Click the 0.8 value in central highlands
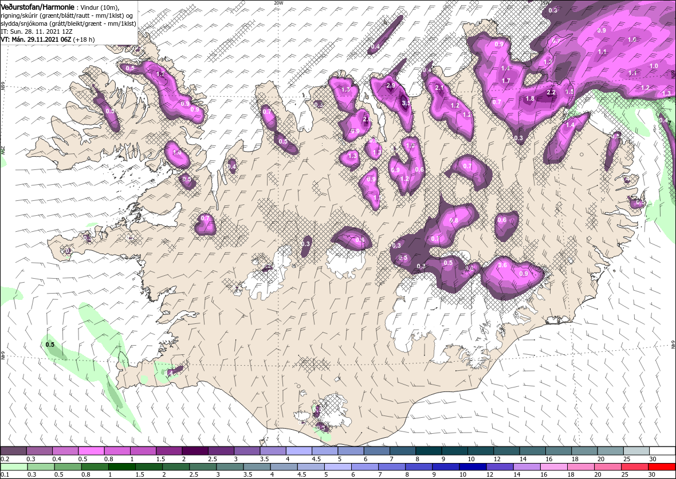Viewport: 676px width, 479px height. (454, 220)
